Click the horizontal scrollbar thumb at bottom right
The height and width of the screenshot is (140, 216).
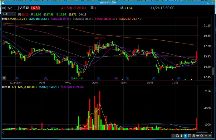(x=202, y=132)
